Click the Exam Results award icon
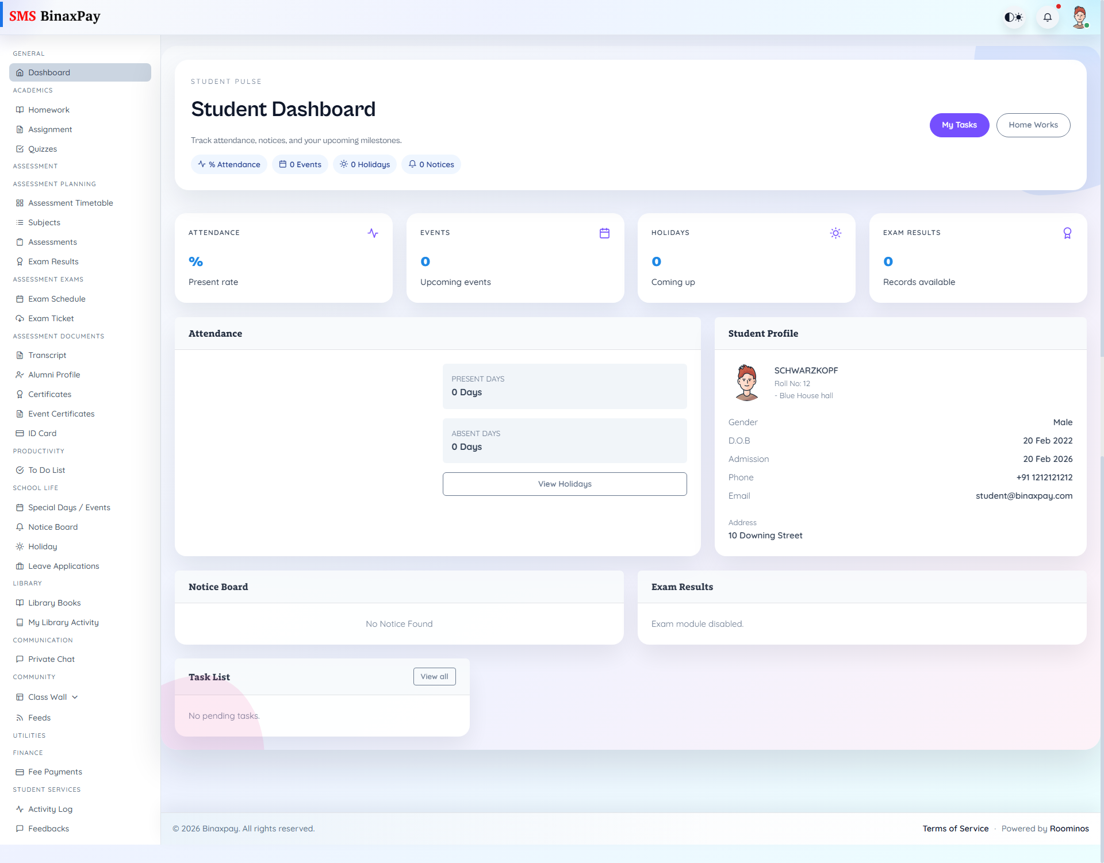The image size is (1104, 863). [1067, 233]
